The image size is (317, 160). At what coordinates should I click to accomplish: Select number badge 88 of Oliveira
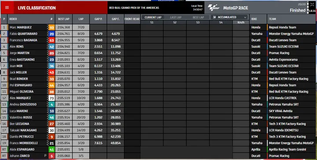click(x=52, y=92)
